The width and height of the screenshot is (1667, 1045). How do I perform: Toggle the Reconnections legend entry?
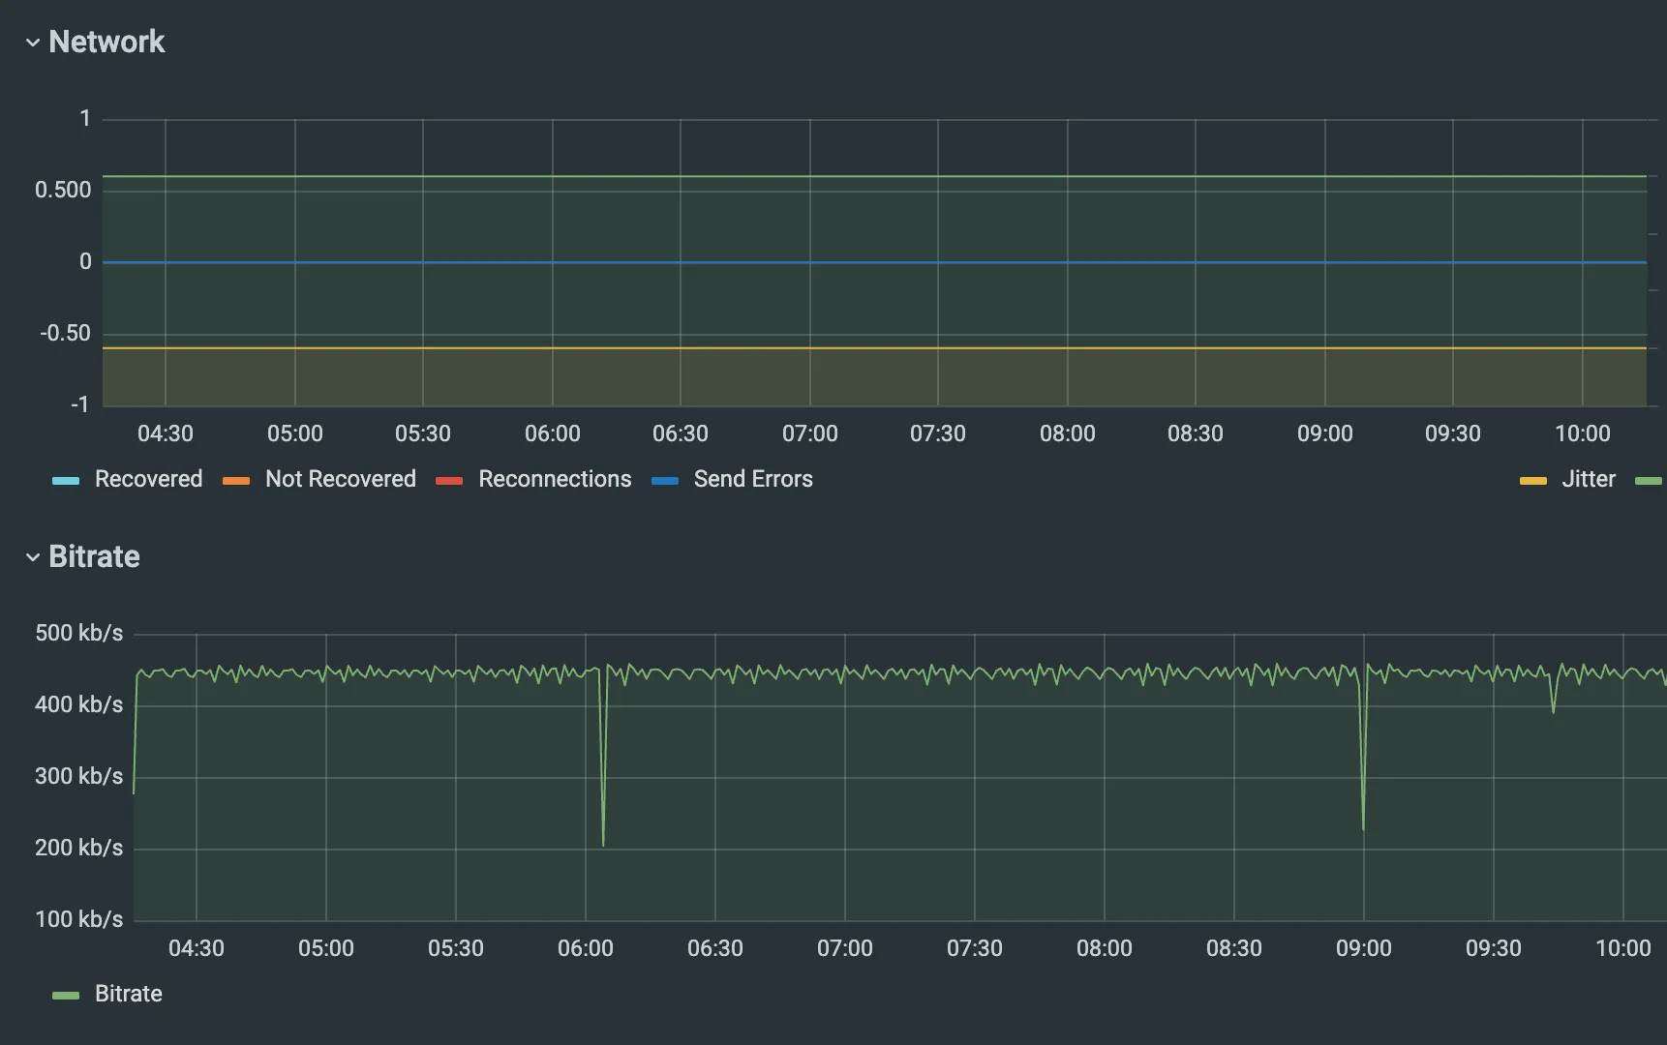(x=555, y=479)
